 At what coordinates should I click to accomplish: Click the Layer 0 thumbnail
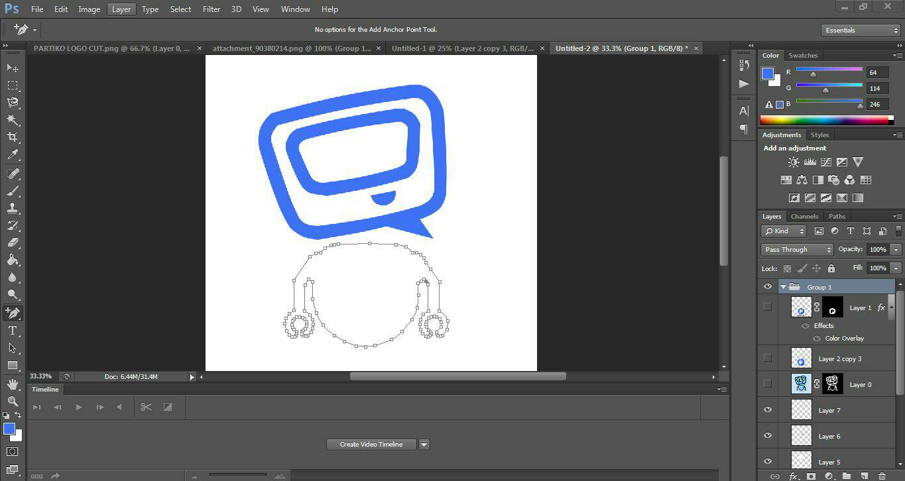802,384
